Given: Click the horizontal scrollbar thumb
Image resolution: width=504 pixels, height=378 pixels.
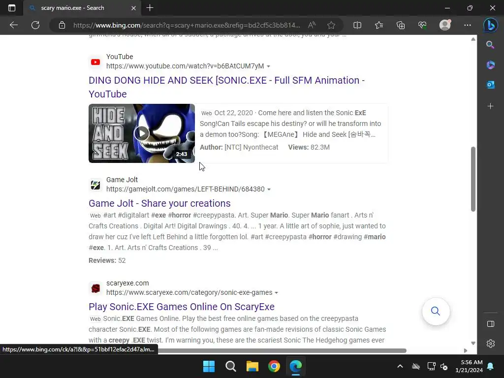Looking at the screenshot, I should [282, 350].
